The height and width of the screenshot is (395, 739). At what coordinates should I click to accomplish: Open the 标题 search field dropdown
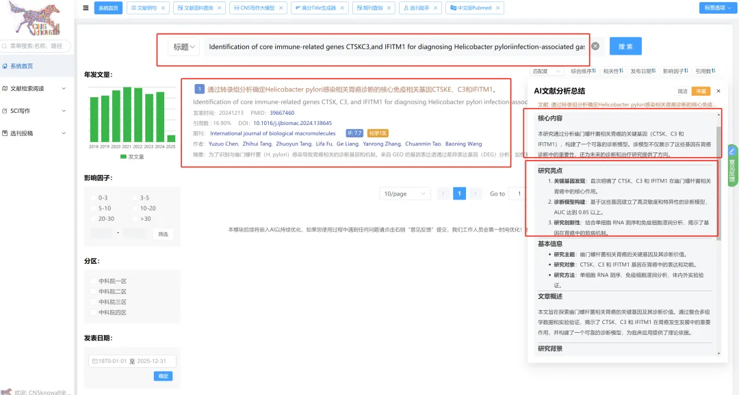pyautogui.click(x=184, y=46)
